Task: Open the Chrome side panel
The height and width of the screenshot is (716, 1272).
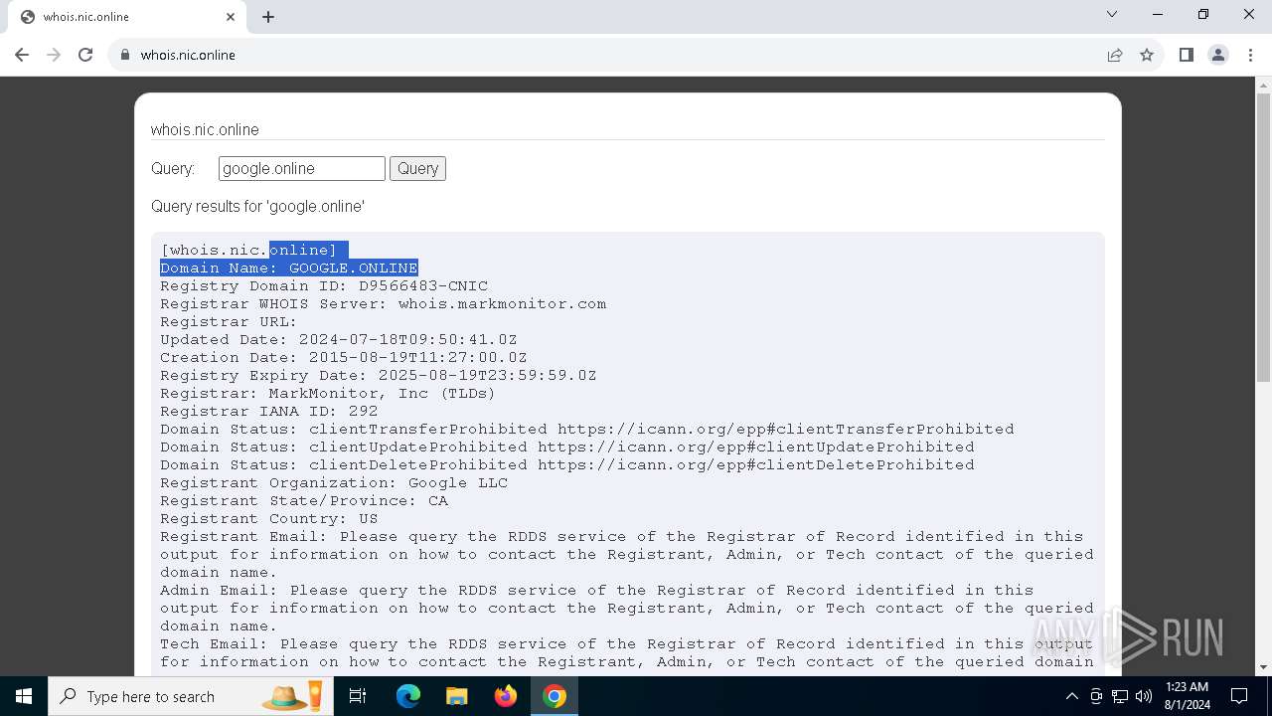Action: (1186, 55)
